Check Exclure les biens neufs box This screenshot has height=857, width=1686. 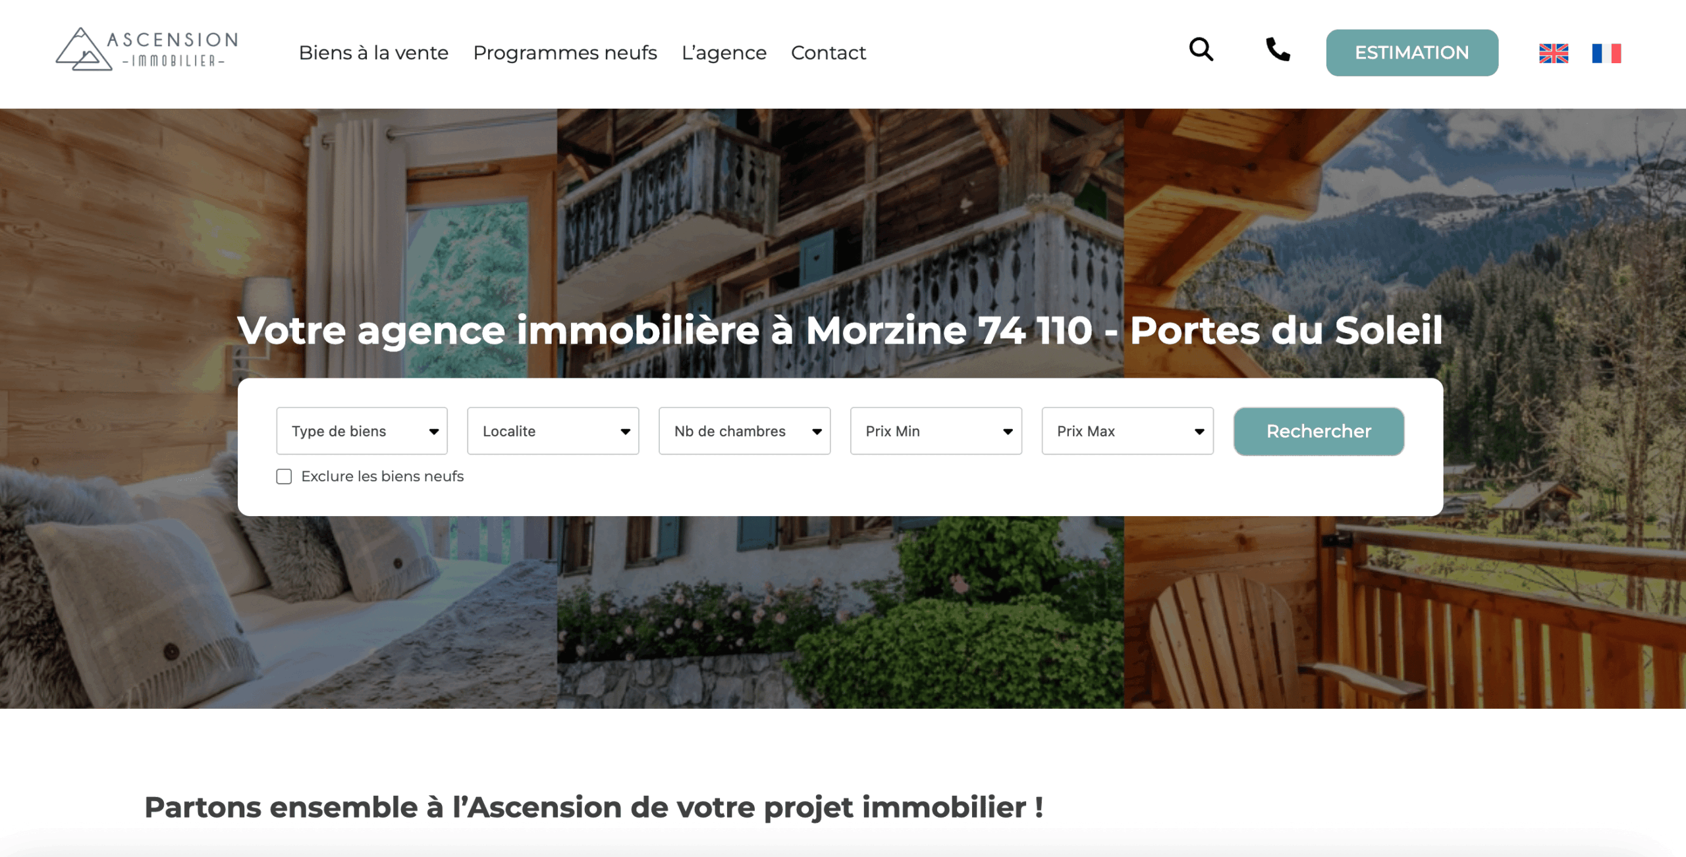(x=284, y=477)
